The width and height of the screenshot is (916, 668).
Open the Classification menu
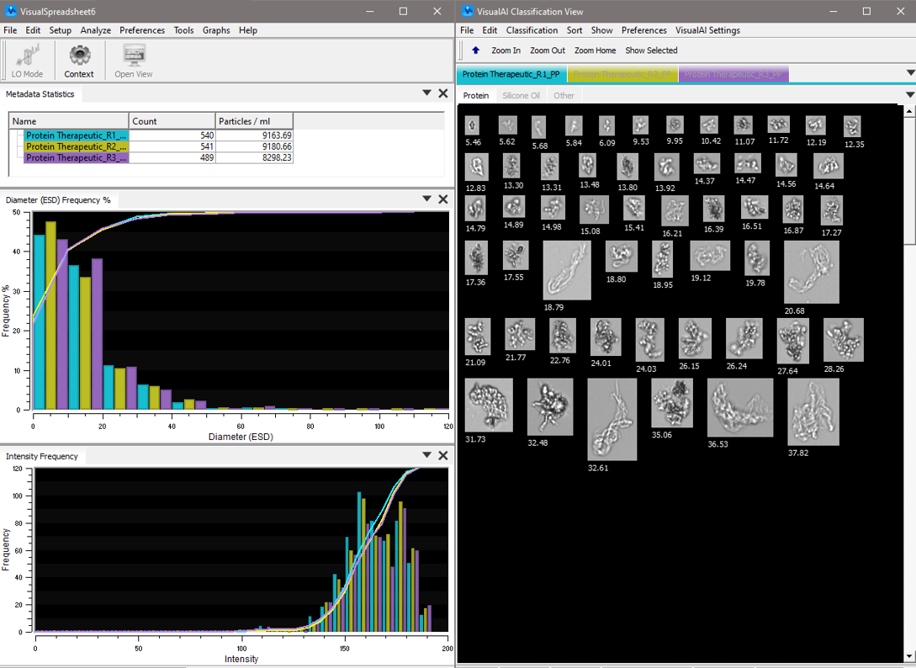(532, 30)
